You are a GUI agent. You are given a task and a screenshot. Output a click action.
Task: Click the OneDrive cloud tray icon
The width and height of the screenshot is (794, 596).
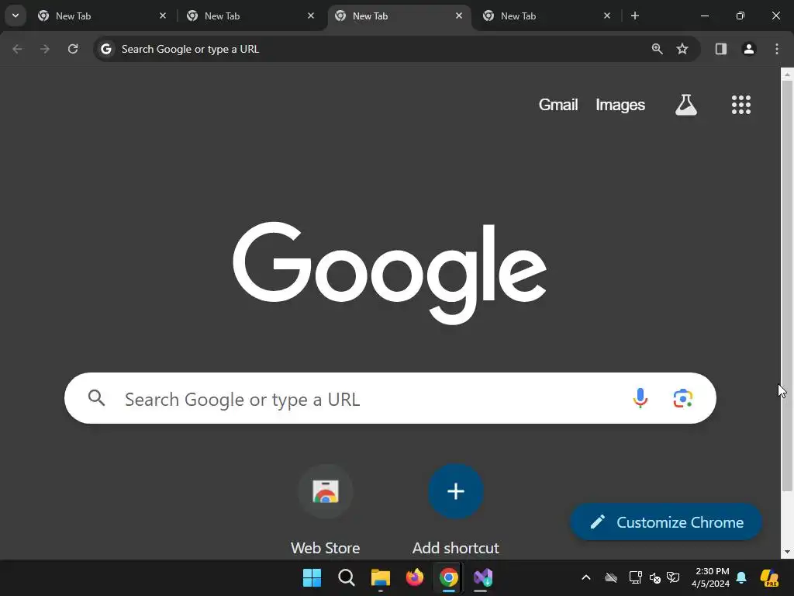[x=611, y=577]
